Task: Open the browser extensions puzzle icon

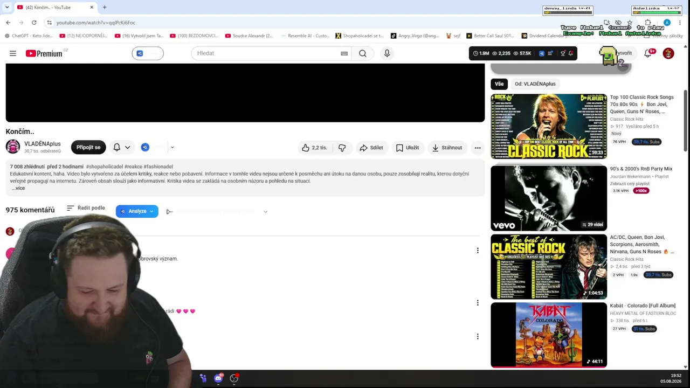Action: [648, 23]
